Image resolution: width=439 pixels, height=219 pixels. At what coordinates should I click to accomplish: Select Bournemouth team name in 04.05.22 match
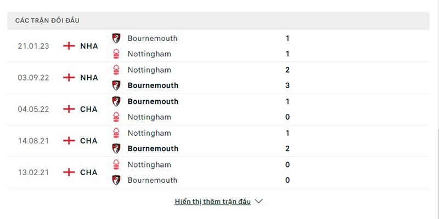[153, 101]
